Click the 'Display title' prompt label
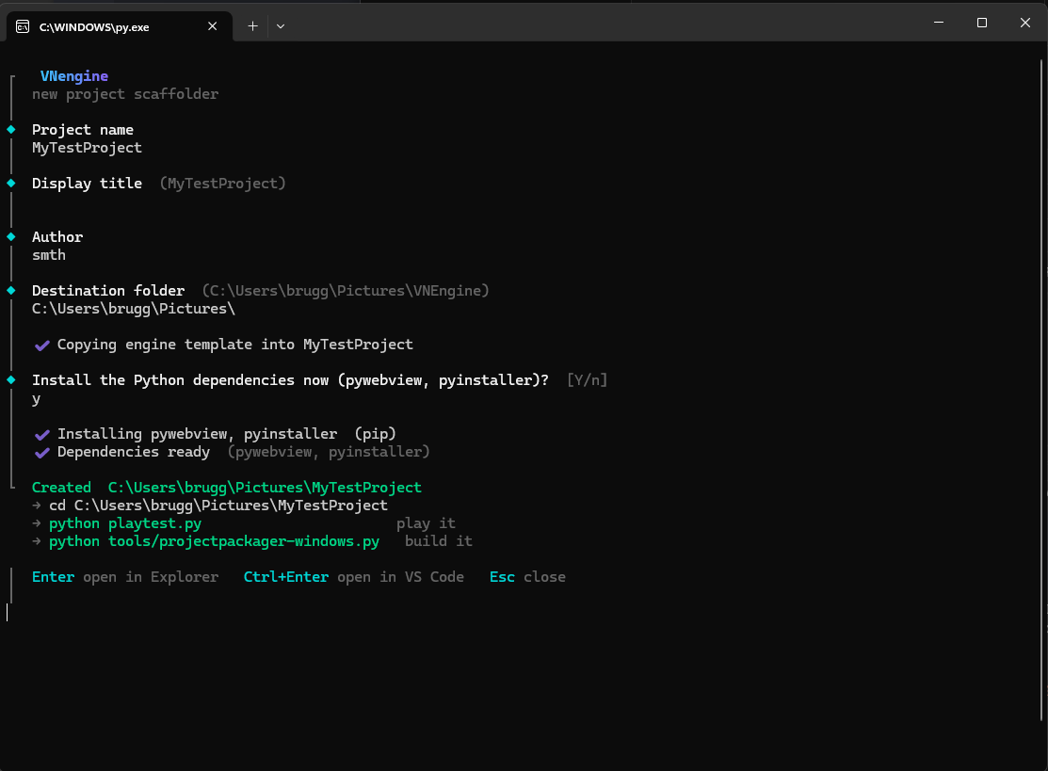Screen dimensions: 1048x771 (87, 183)
